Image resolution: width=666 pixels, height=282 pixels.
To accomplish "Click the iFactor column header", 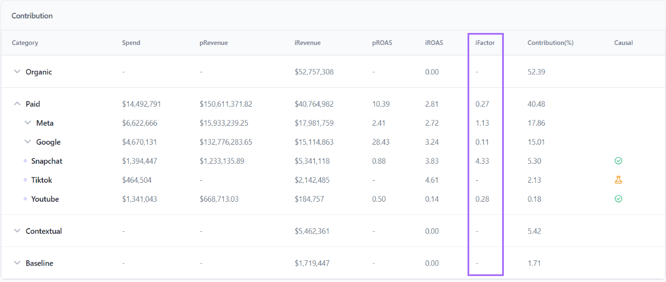I will [485, 43].
